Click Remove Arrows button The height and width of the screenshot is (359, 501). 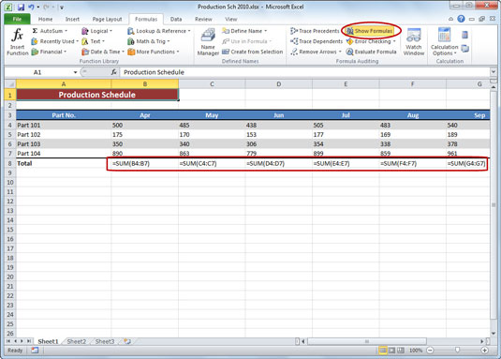pyautogui.click(x=316, y=52)
